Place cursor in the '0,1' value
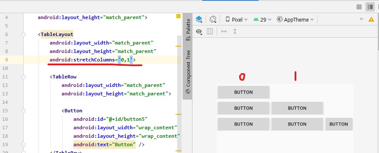The width and height of the screenshot is (379, 153). 125,60
